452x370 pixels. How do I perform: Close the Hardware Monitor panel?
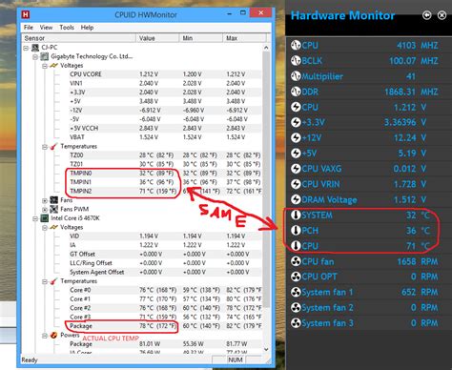click(x=442, y=15)
